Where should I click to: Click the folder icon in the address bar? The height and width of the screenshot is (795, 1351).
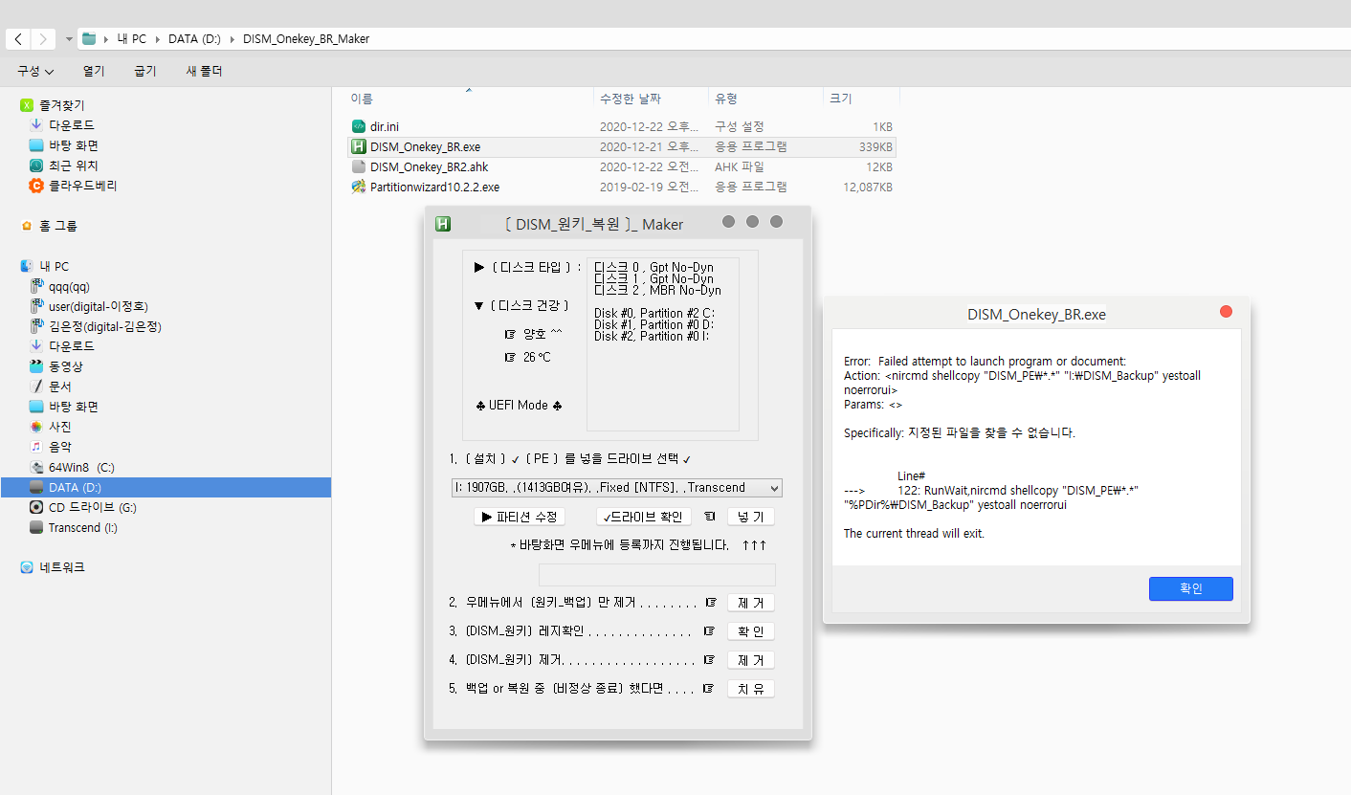click(x=89, y=39)
